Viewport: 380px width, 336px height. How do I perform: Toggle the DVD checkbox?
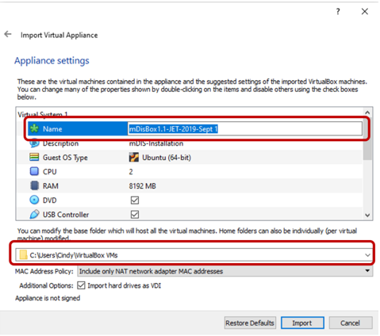135,200
